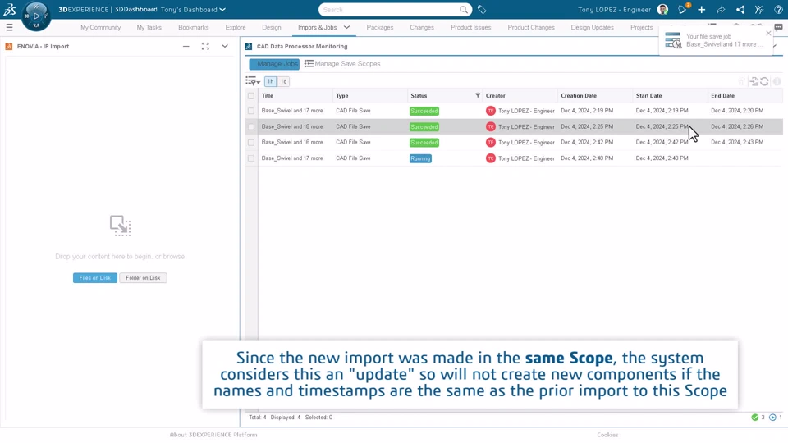
Task: Open the Product Issues tab
Action: (x=471, y=28)
